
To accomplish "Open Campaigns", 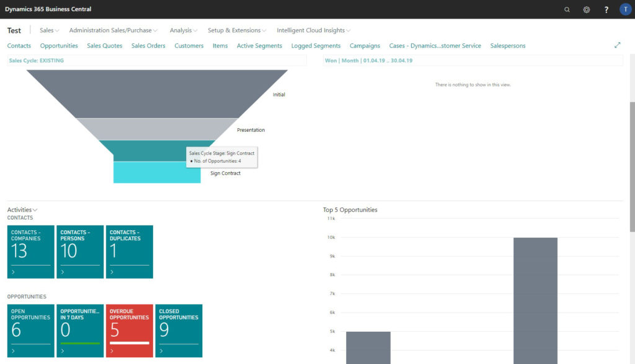I will (365, 46).
